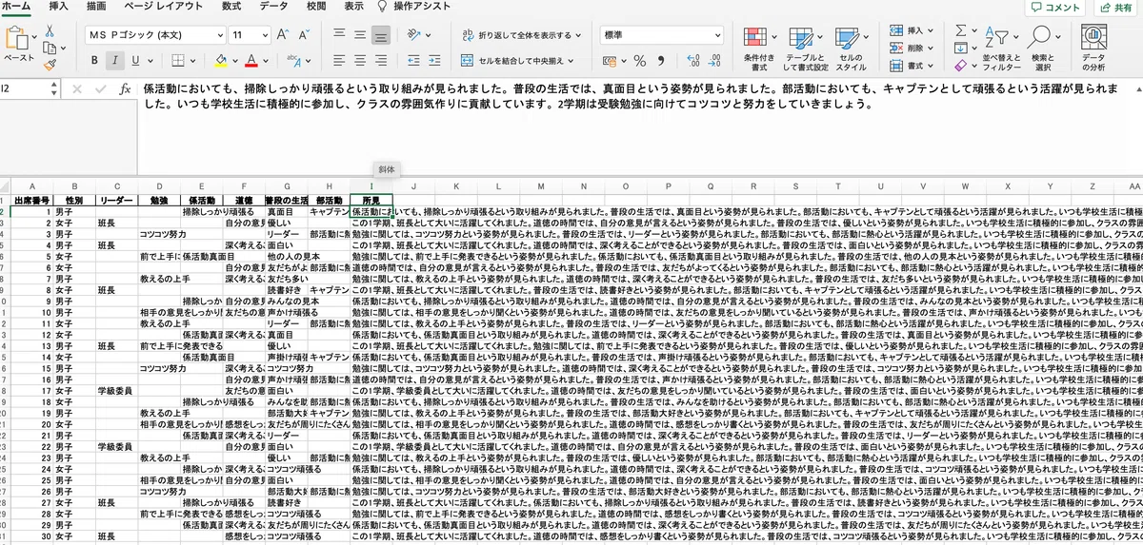This screenshot has height=545, width=1143.
Task: Open テーブルとして書式設定 format as table
Action: click(x=805, y=48)
